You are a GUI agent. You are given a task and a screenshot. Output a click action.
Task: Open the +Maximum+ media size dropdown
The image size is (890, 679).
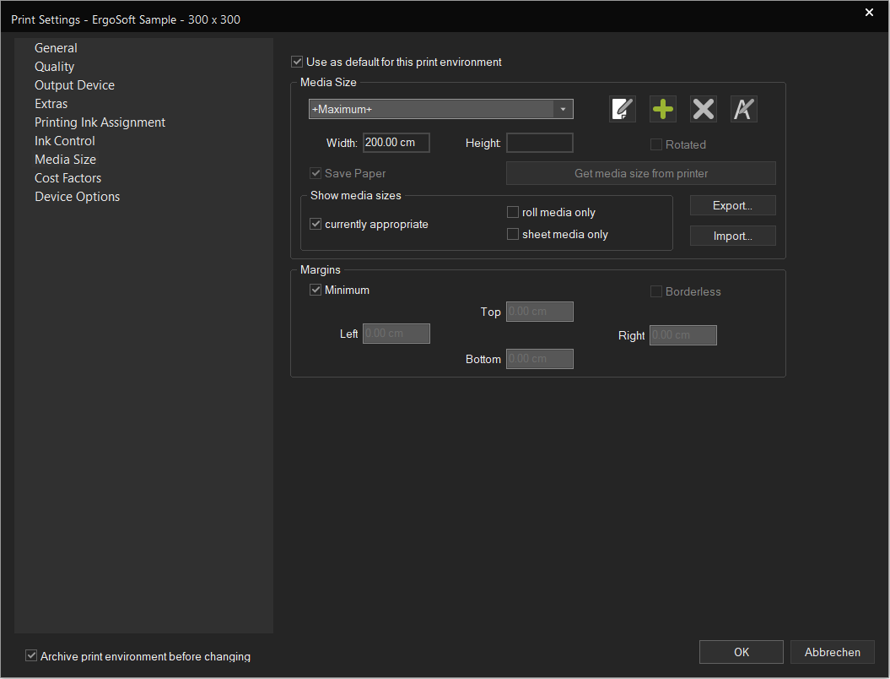pos(441,109)
